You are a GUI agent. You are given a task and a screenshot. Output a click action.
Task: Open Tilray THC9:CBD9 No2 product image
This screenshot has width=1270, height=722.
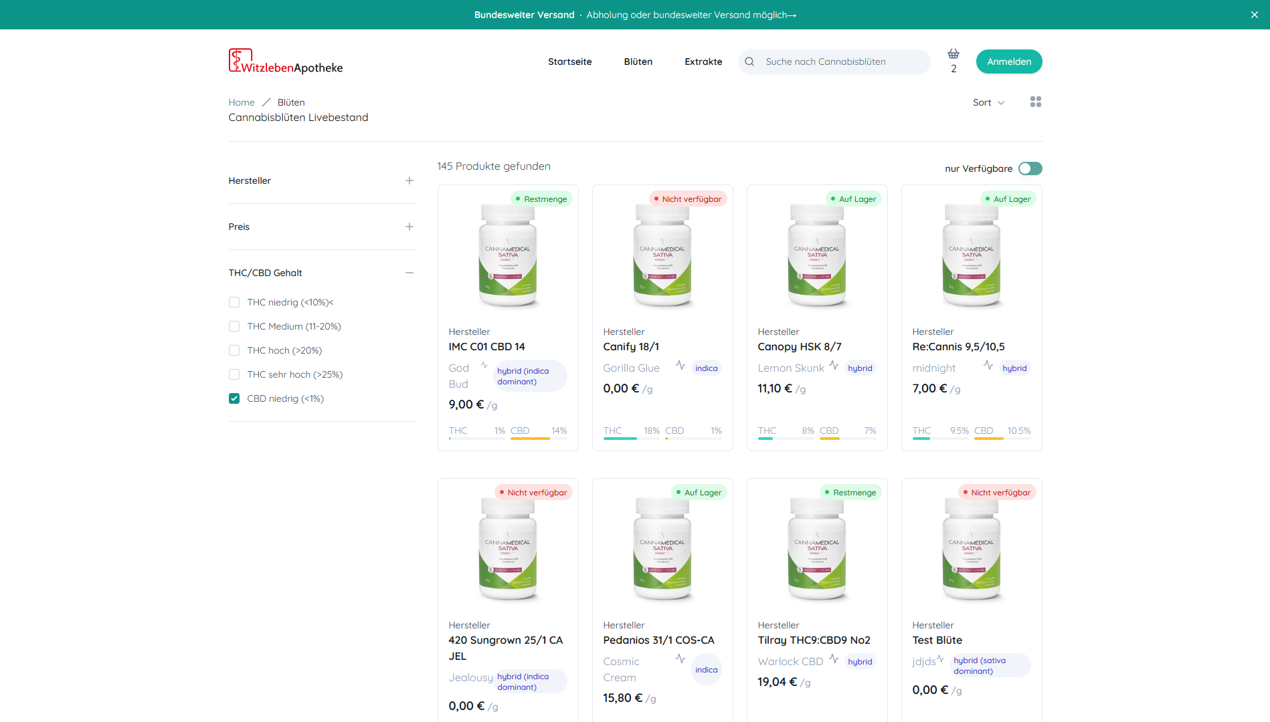pos(817,549)
